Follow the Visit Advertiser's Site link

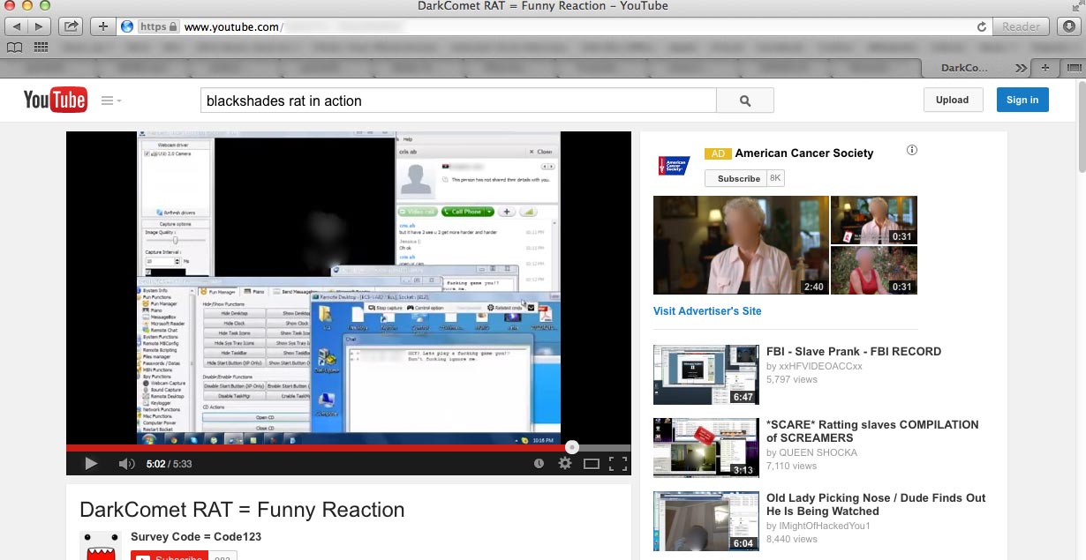pyautogui.click(x=706, y=311)
